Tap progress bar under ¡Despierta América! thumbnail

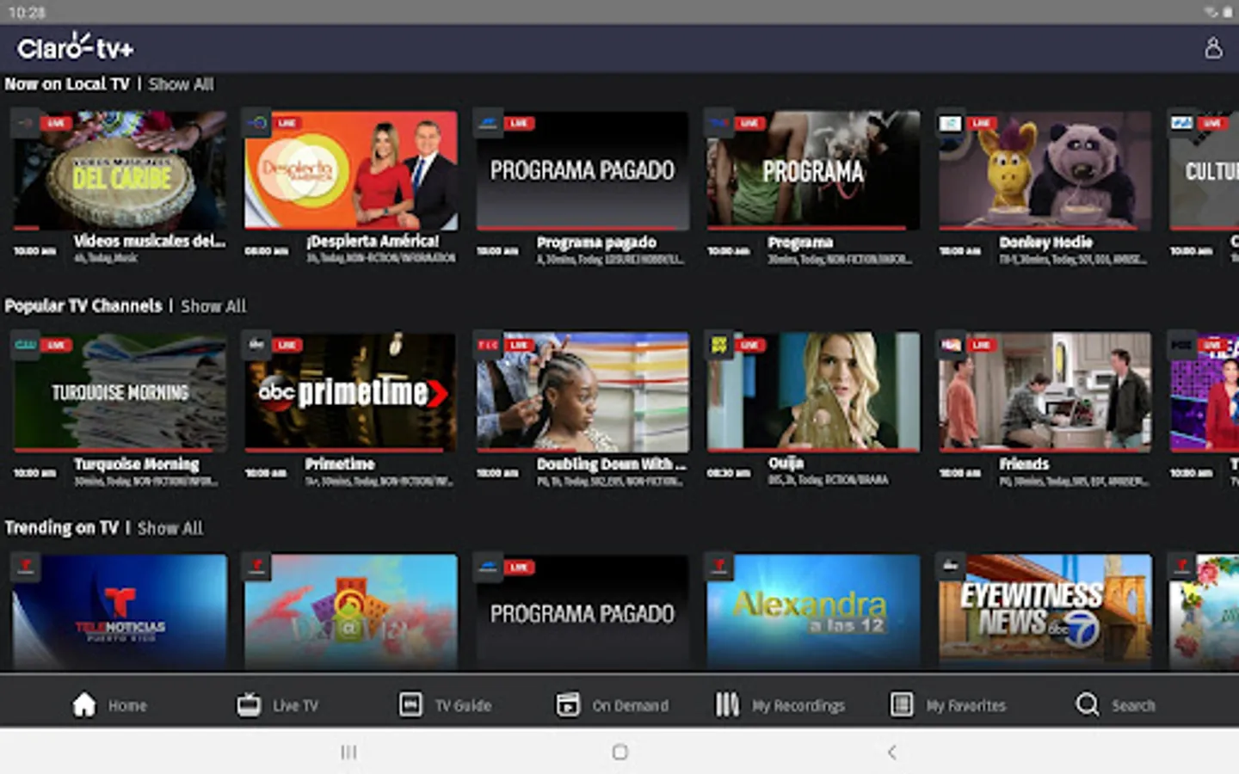(x=351, y=228)
